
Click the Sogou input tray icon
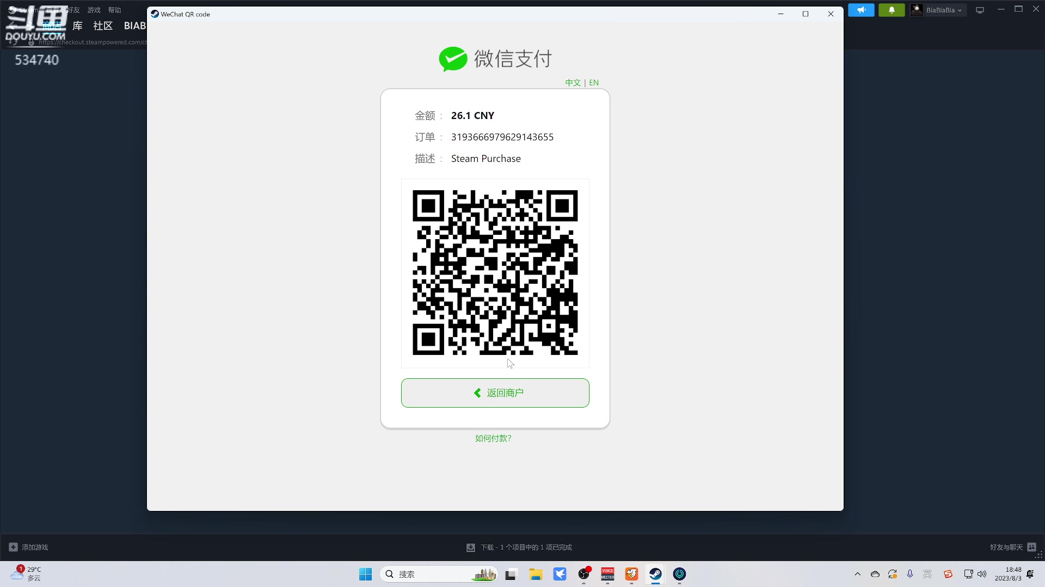tap(948, 574)
